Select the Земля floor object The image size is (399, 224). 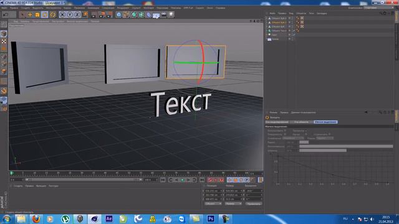tap(276, 39)
